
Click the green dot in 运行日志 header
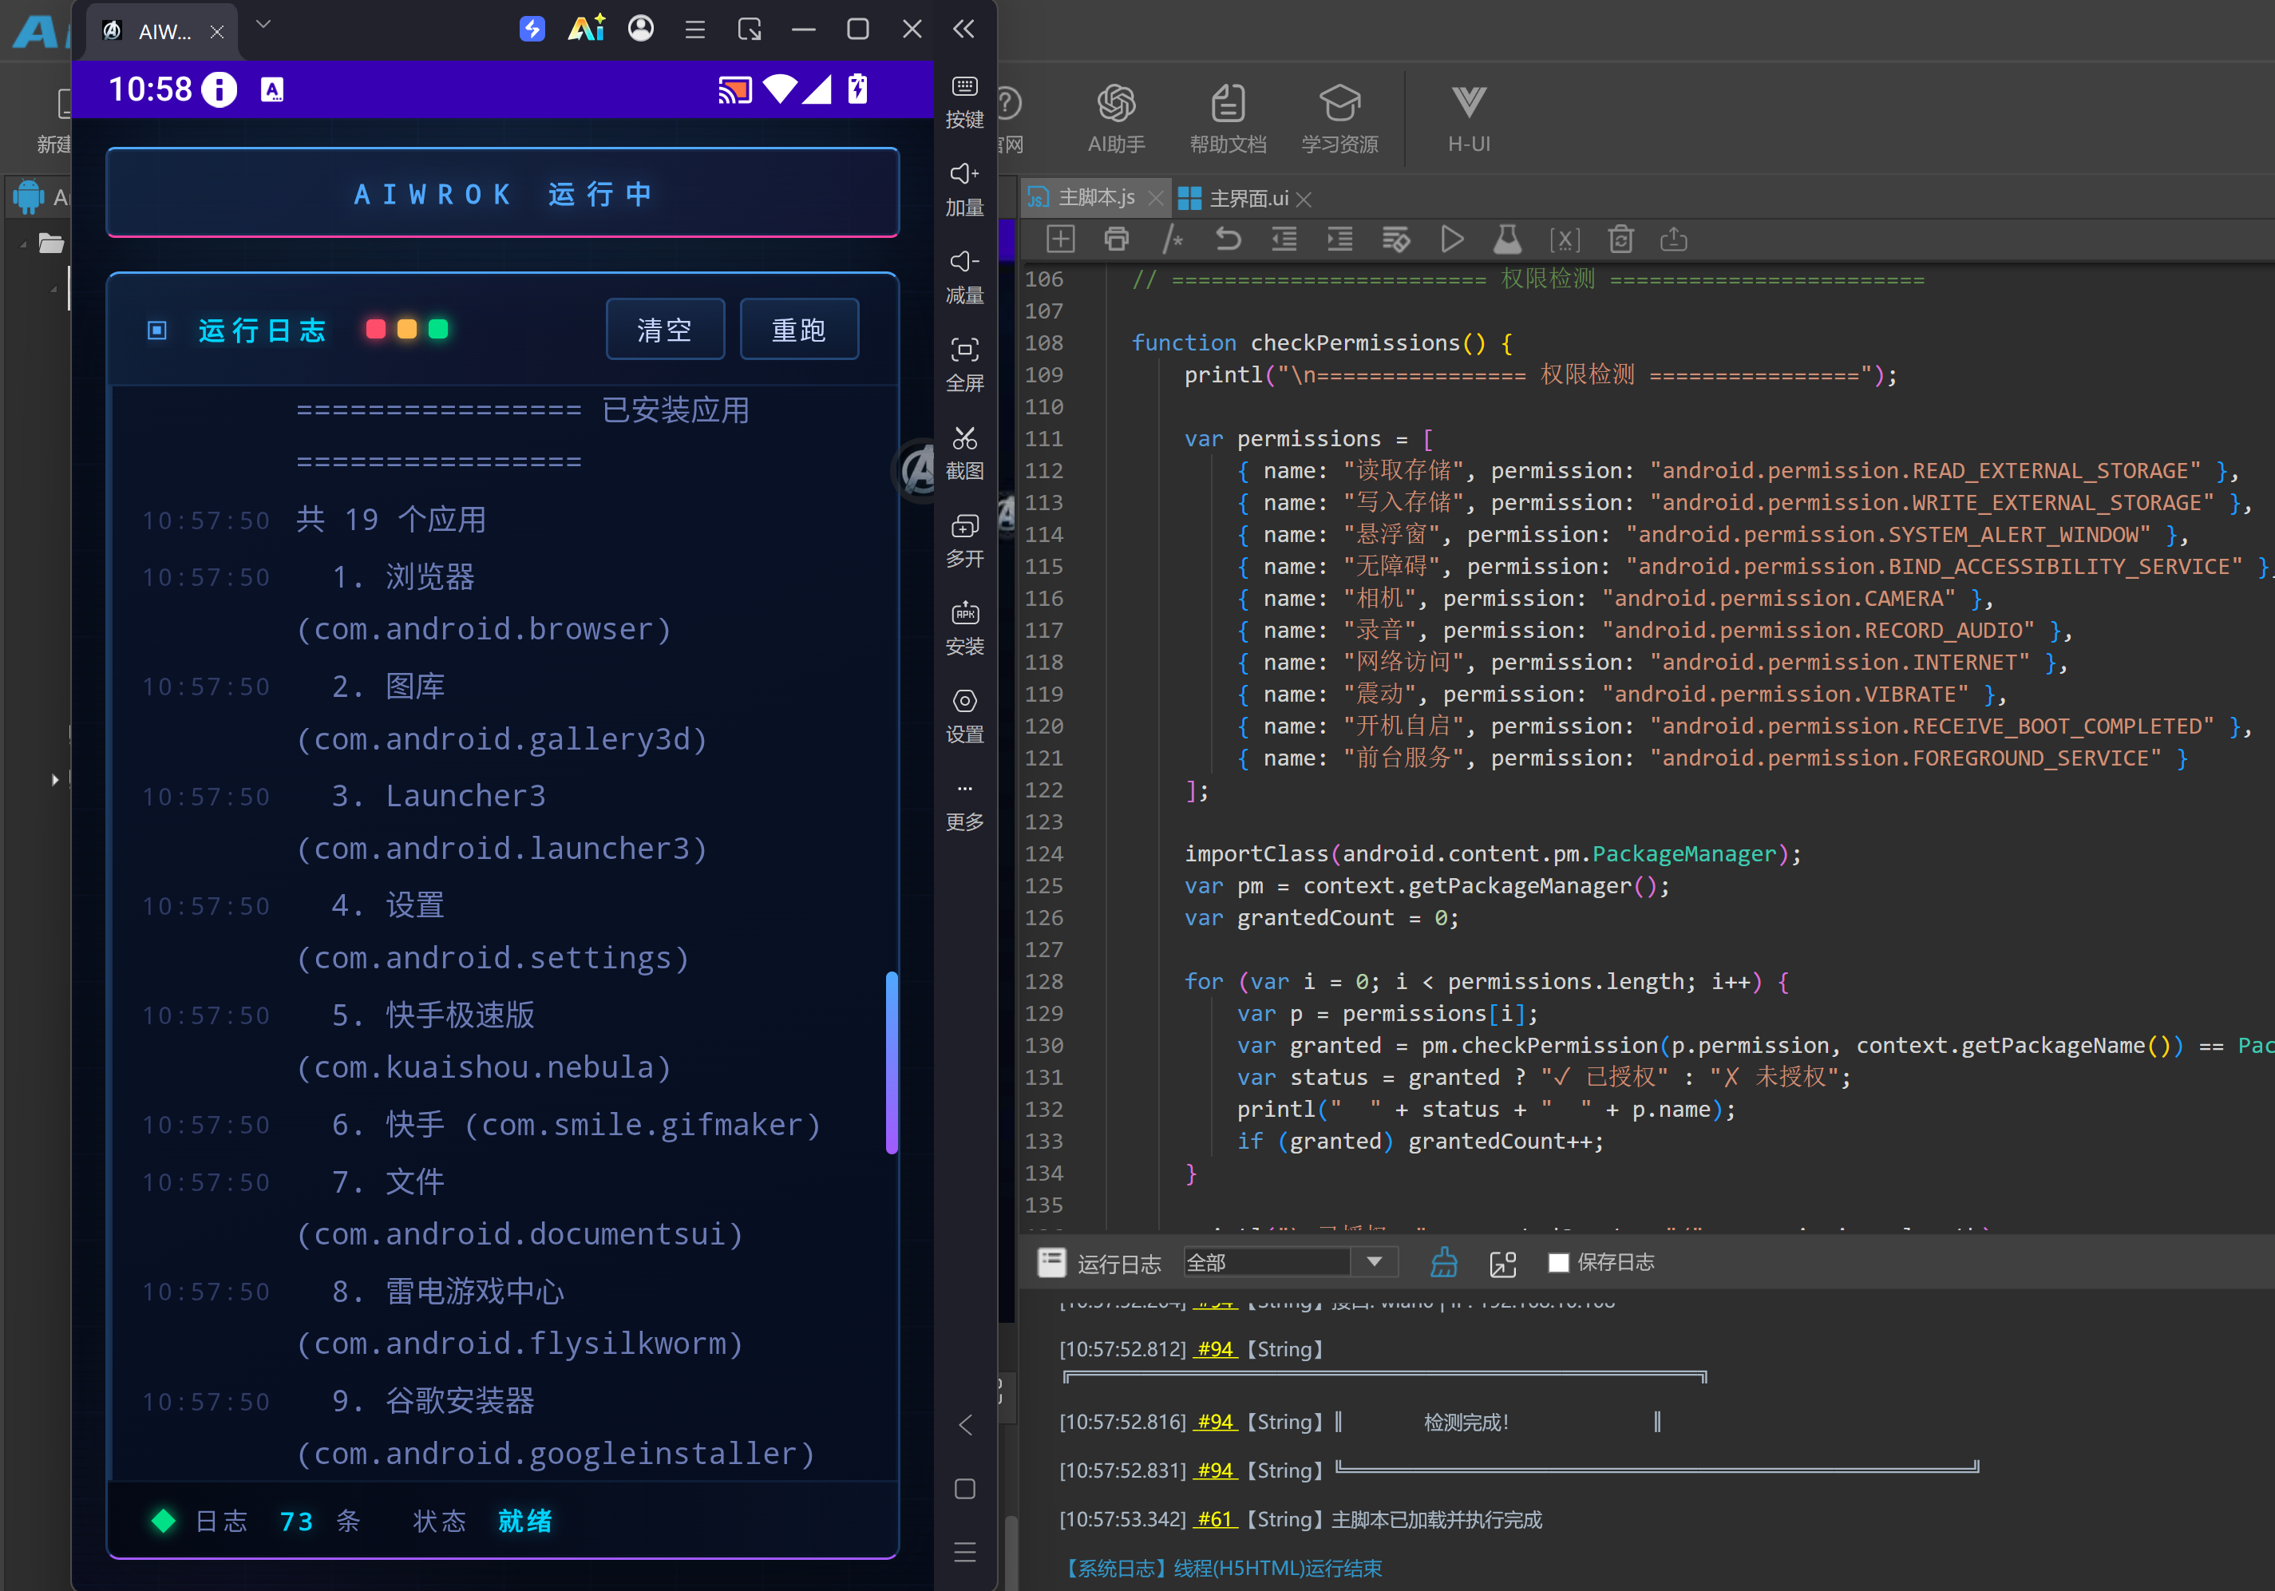[438, 329]
